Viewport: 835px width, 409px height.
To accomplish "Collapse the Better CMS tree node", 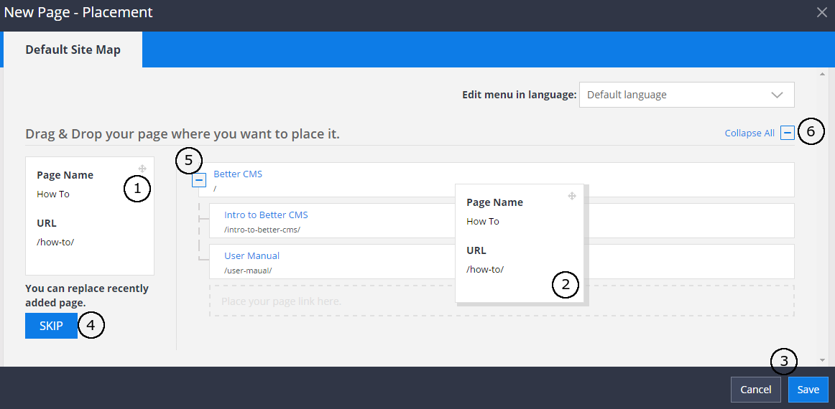I will (x=199, y=180).
